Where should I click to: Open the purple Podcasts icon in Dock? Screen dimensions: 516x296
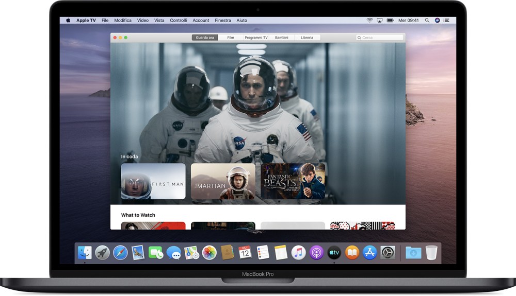click(x=316, y=253)
